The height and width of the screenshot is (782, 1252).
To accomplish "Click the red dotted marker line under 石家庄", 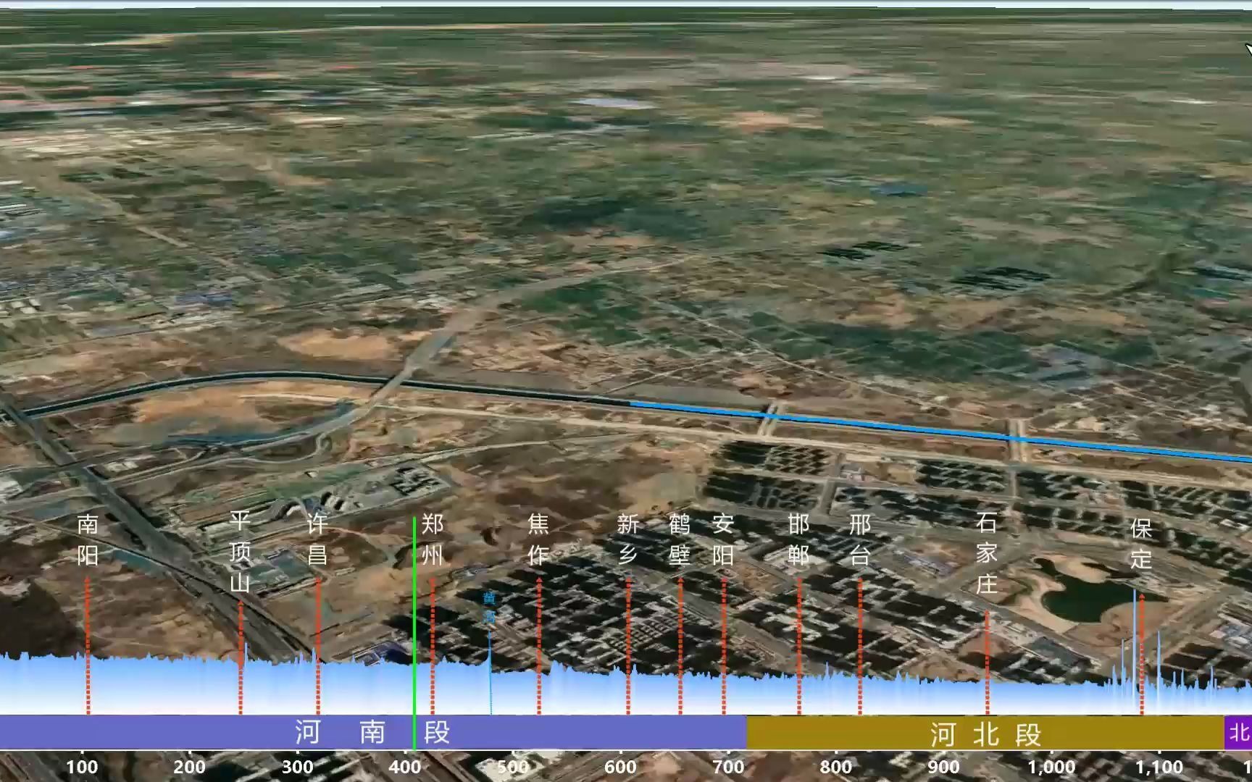I will [987, 663].
